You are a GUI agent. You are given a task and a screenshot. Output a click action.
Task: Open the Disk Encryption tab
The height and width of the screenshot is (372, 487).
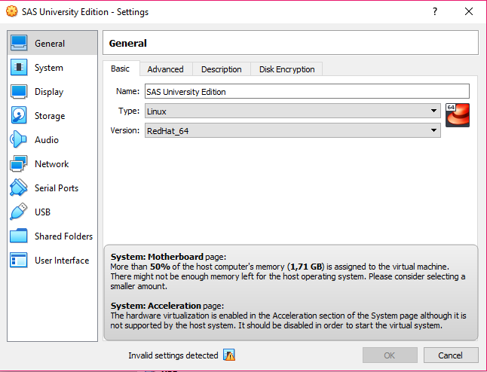pos(287,69)
